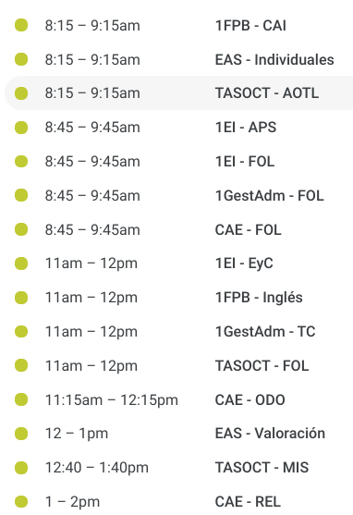Click the 11:15am – 12:15pm time label

point(111,400)
